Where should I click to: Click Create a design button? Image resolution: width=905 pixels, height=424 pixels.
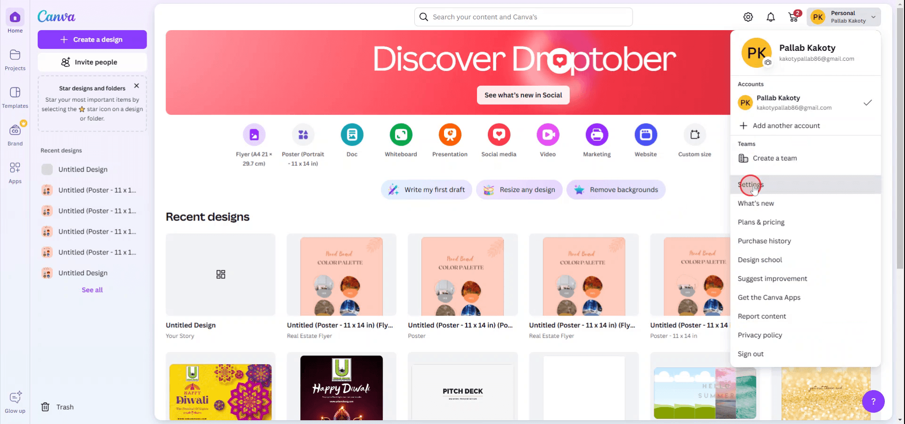point(92,40)
